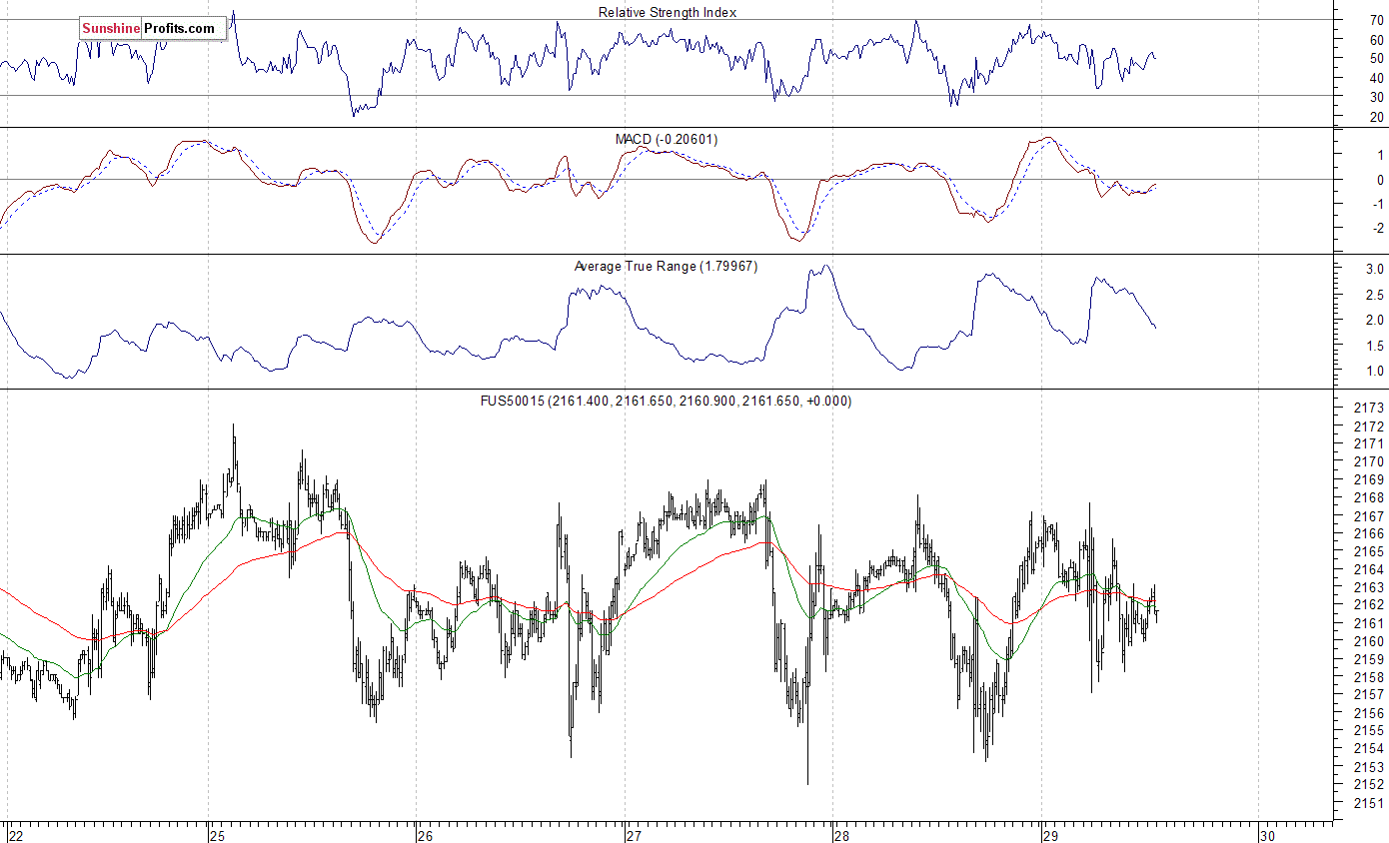Image resolution: width=1389 pixels, height=843 pixels.
Task: Click the 1.0 value on ATR scale
Action: pyautogui.click(x=1374, y=372)
